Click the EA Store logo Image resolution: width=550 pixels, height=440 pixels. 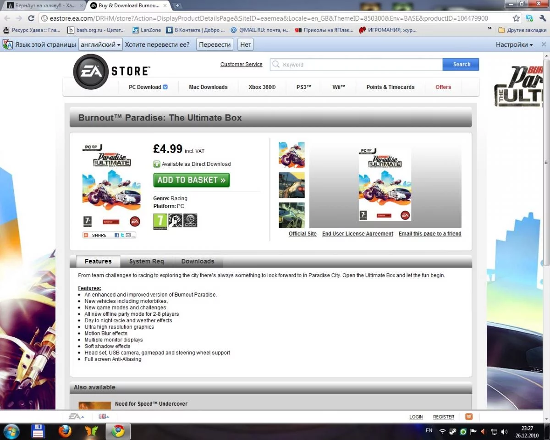pyautogui.click(x=111, y=71)
